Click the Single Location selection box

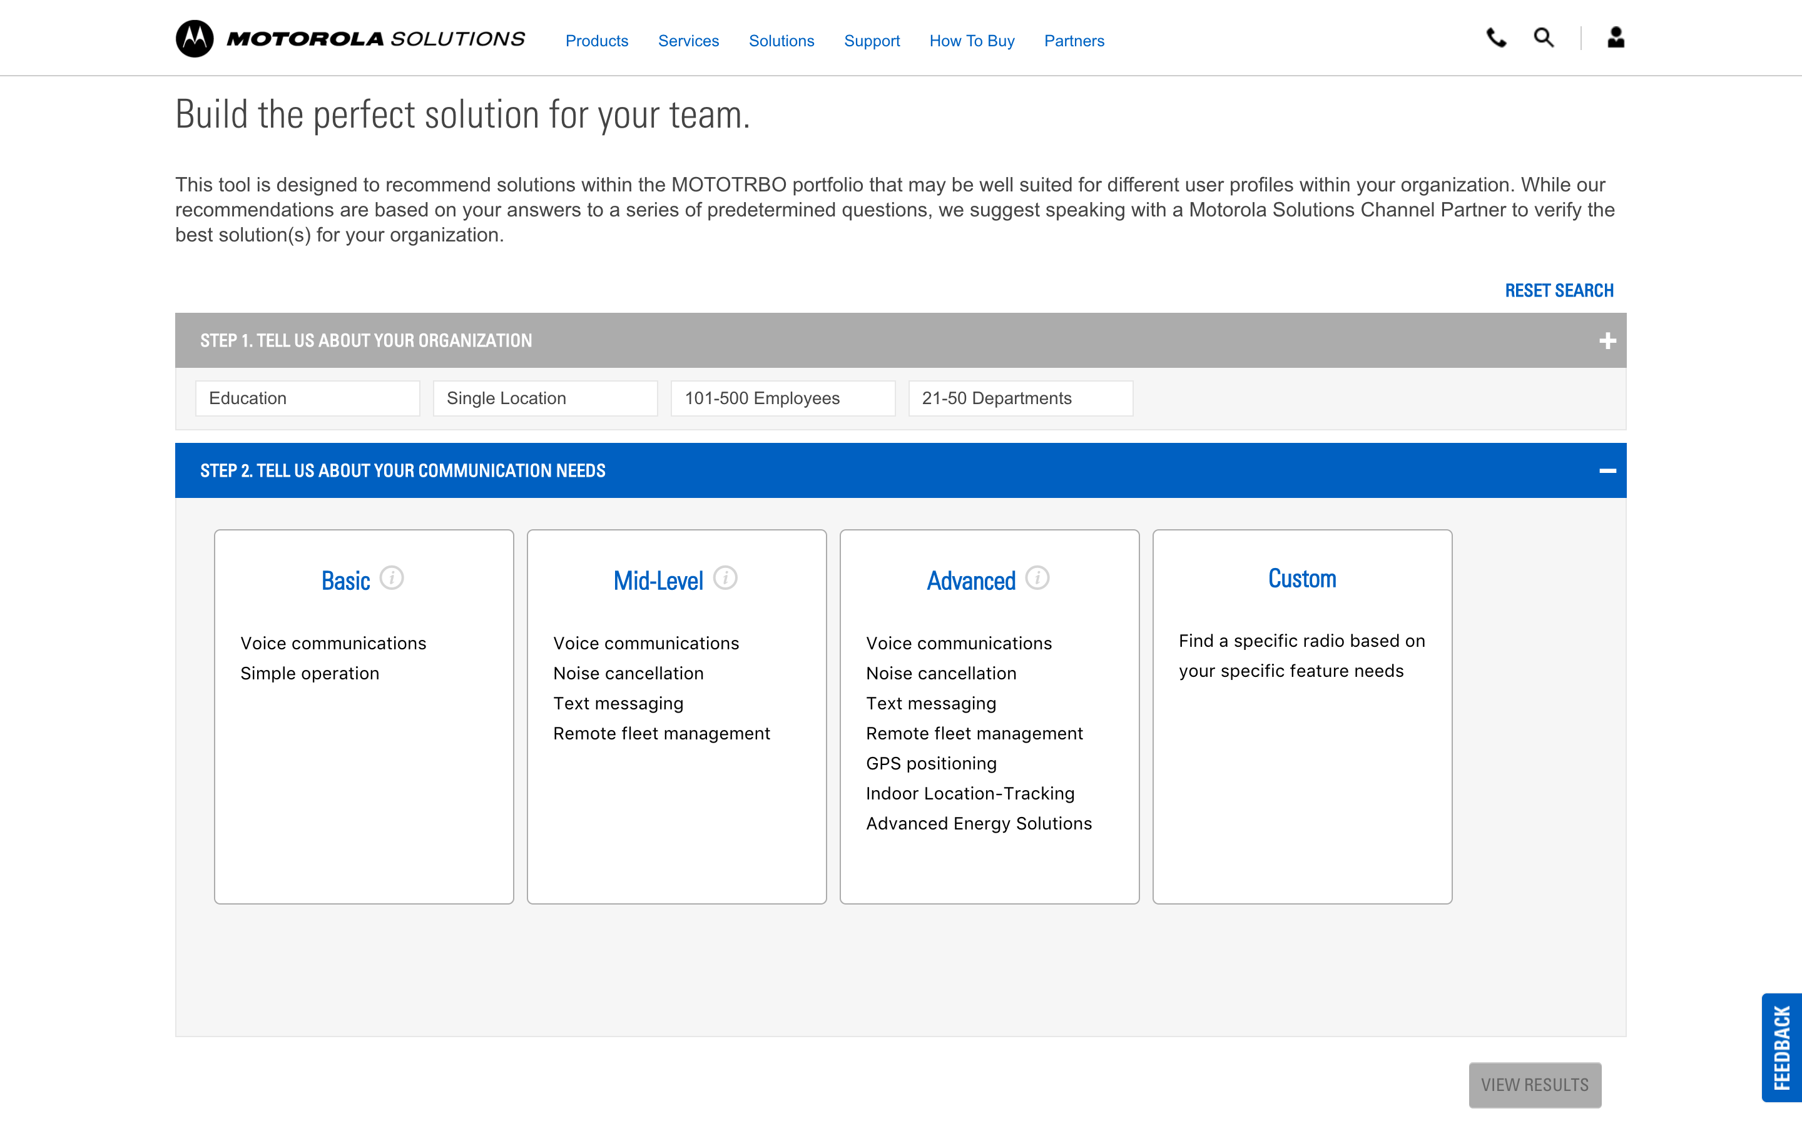point(545,398)
